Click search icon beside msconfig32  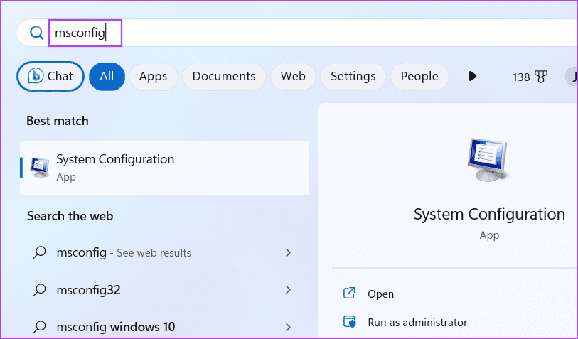pyautogui.click(x=39, y=290)
